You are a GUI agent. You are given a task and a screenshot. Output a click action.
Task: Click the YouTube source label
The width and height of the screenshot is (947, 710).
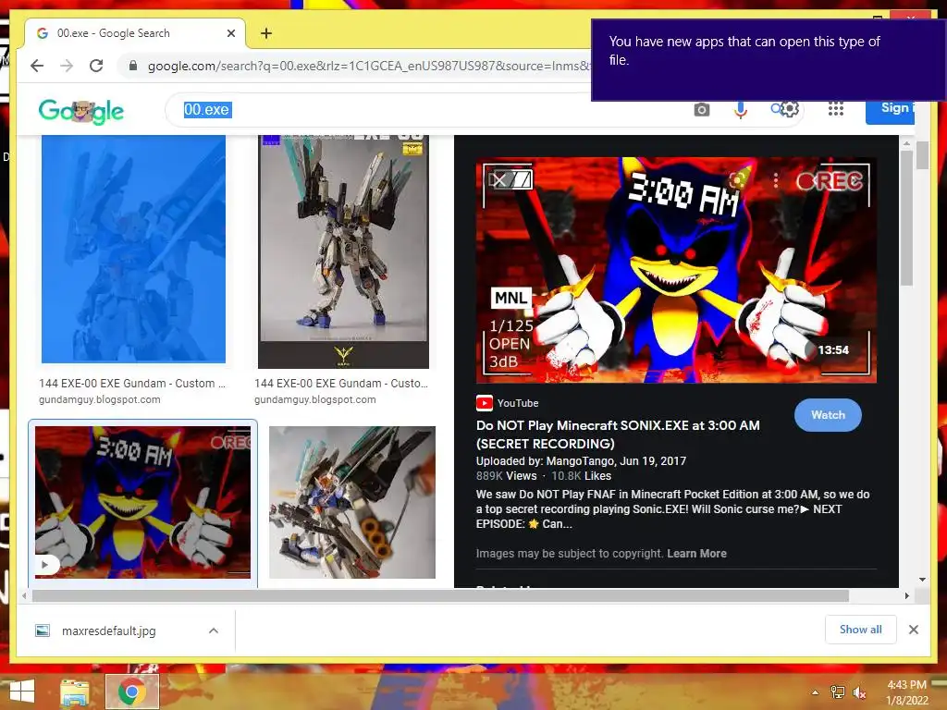518,403
